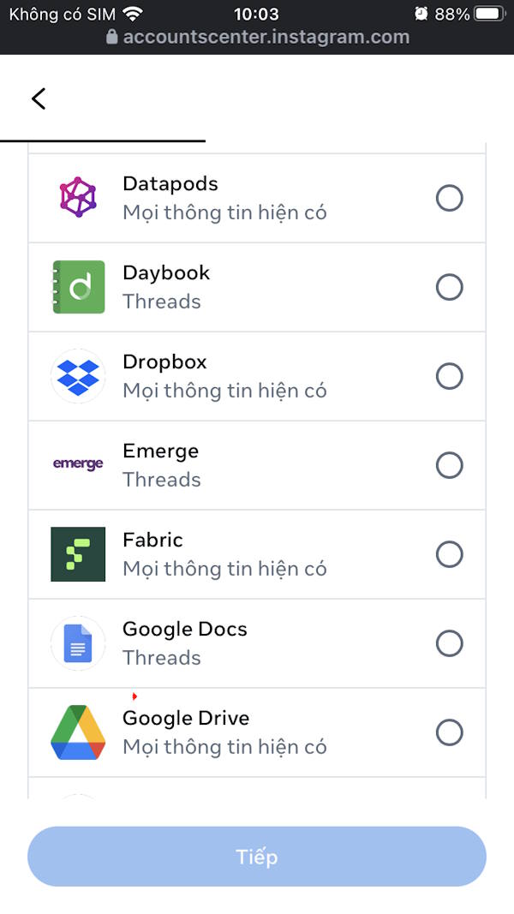
Task: Select the Dropbox radio button
Action: 449,376
